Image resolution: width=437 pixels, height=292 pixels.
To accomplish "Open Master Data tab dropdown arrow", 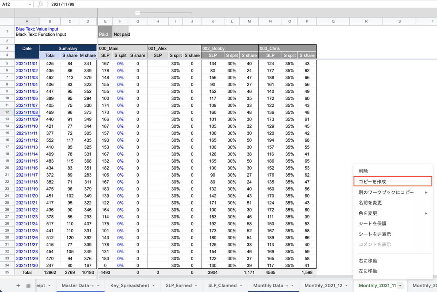I will pos(98,286).
